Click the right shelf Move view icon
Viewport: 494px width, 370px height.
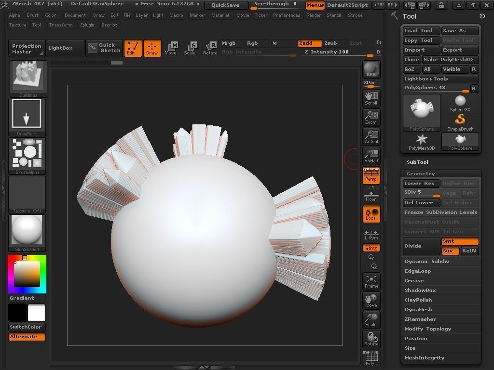click(x=371, y=301)
